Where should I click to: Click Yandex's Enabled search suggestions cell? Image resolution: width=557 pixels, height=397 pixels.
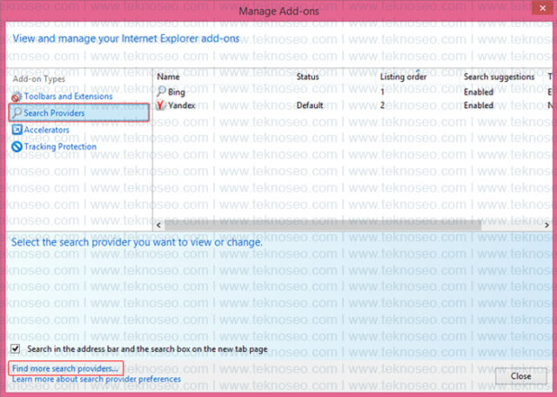[x=479, y=105]
